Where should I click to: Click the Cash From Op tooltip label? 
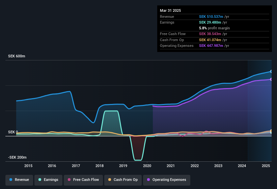pos(172,40)
